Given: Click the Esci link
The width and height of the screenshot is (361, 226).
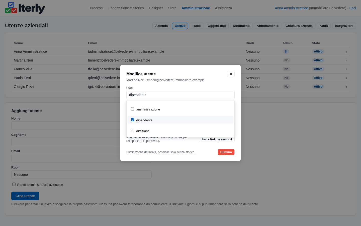Looking at the screenshot, I should pyautogui.click(x=352, y=8).
